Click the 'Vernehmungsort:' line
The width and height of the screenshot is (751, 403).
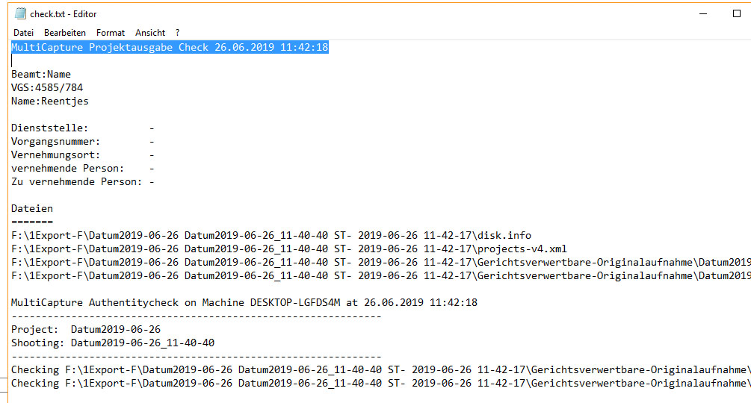(x=82, y=155)
